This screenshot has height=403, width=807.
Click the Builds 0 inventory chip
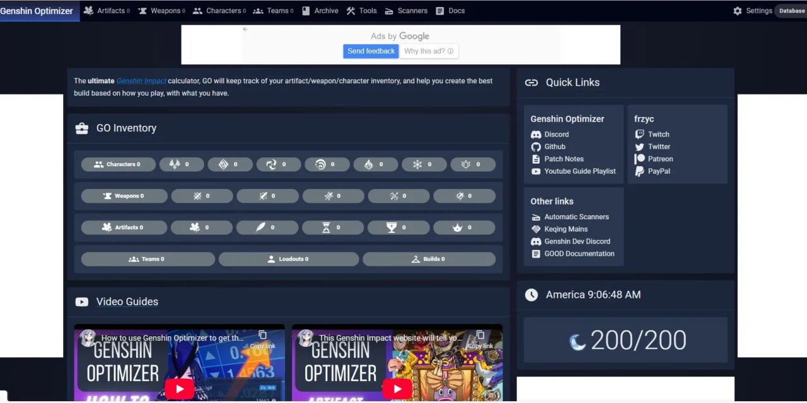click(x=429, y=259)
